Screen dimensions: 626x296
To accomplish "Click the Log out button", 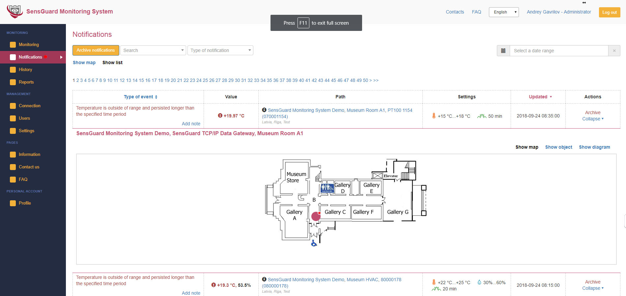I will point(609,12).
